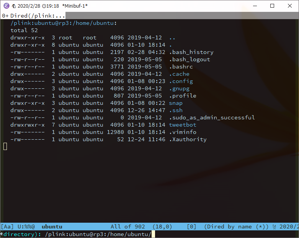Open the .sudo_as_admin_successful file entry
The image size is (299, 238).
212,117
